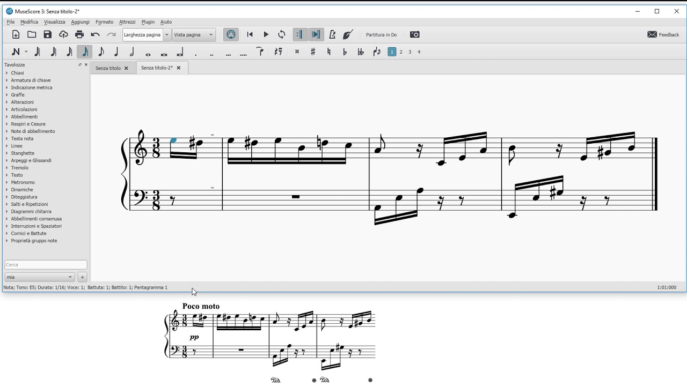This screenshot has width=687, height=386.
Task: Expand the Chiavi palette
Action: 18,73
